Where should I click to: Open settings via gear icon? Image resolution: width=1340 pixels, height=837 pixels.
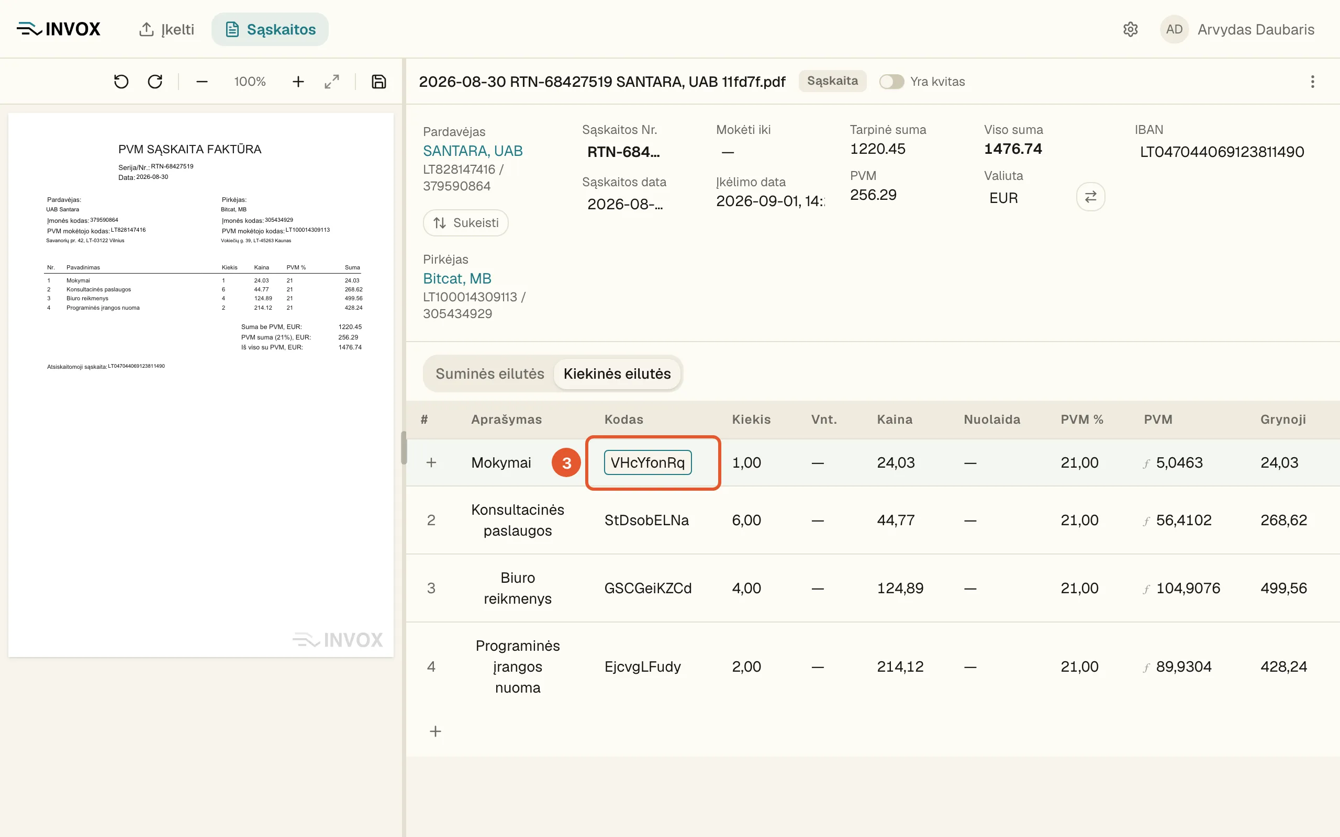click(x=1130, y=29)
